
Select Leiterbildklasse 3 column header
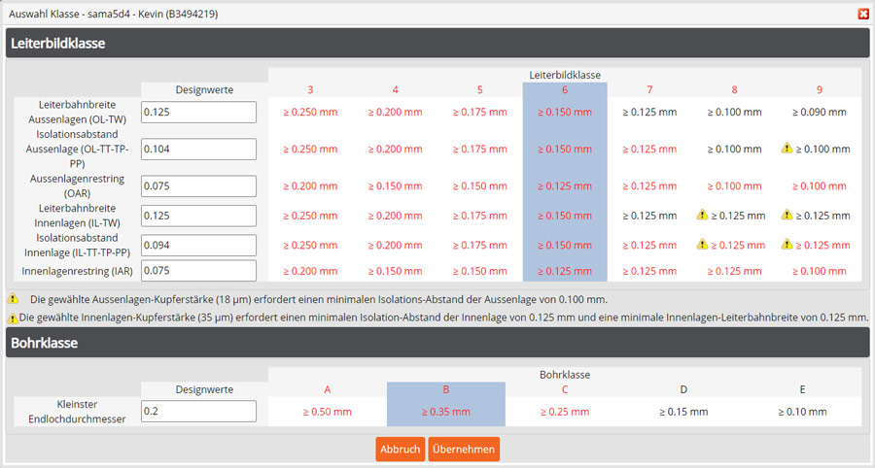click(310, 90)
